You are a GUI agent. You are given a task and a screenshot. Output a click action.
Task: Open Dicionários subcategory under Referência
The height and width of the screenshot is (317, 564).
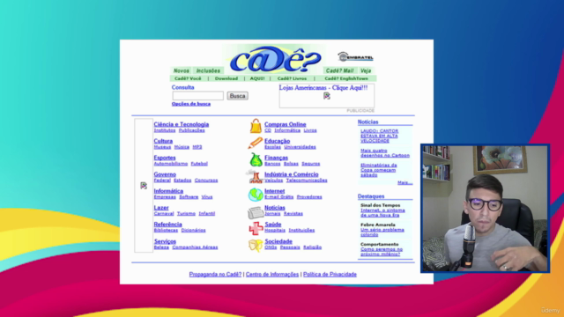coord(194,230)
